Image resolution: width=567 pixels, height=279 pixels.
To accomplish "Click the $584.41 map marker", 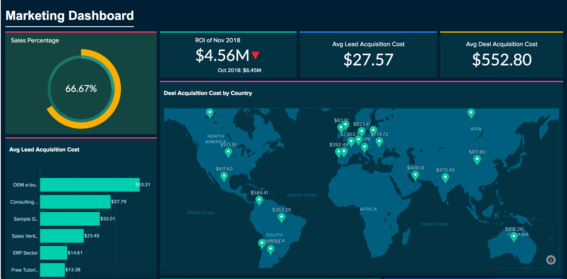I will click(259, 200).
